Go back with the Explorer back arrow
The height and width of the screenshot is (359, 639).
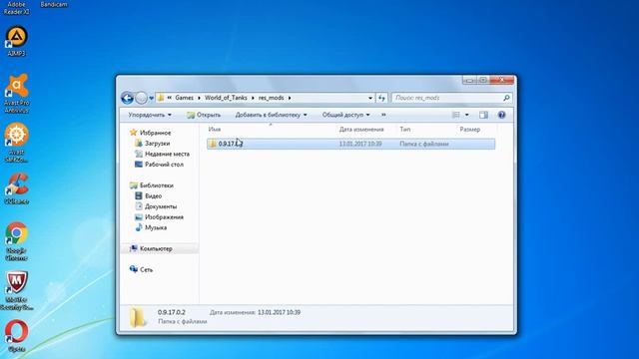[x=127, y=98]
